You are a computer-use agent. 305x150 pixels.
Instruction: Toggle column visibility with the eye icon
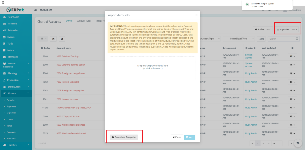point(53,39)
